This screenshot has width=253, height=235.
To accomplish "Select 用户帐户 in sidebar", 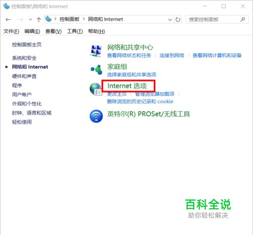I will tap(22, 95).
